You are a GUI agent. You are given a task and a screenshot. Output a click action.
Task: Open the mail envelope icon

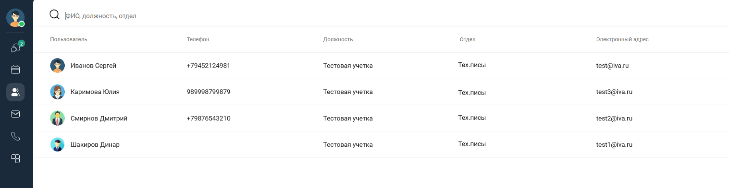[15, 114]
